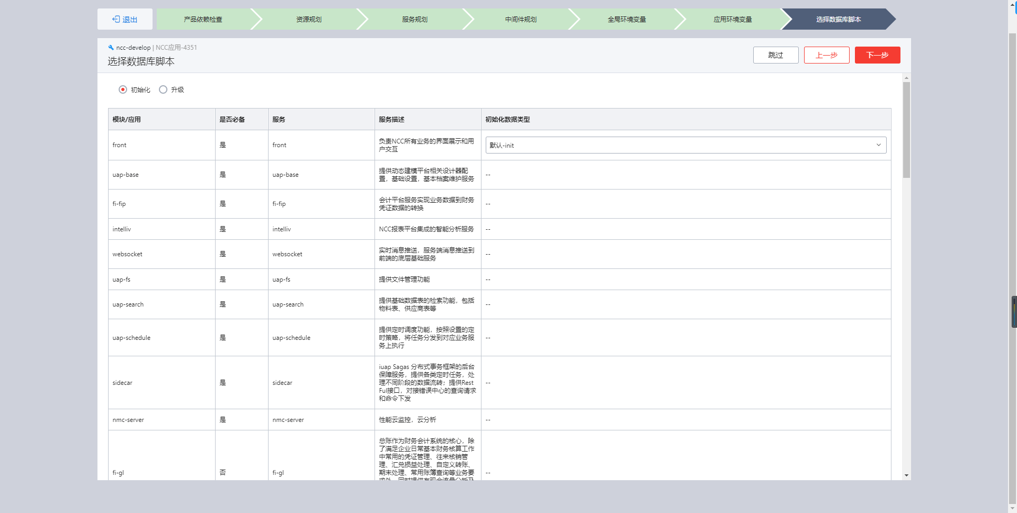Image resolution: width=1017 pixels, height=513 pixels.
Task: Click the websocket service cell
Action: [322, 254]
